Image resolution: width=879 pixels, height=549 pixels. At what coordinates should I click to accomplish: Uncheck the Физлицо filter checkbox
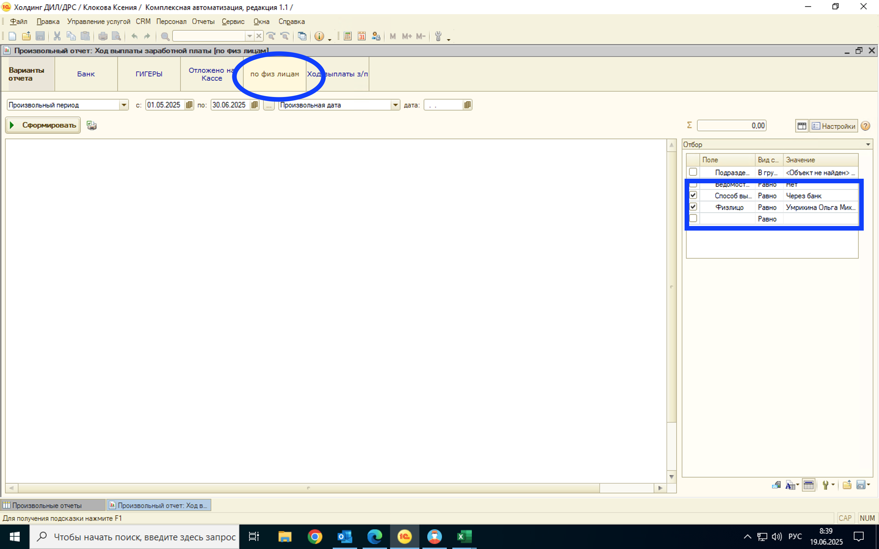coord(693,207)
